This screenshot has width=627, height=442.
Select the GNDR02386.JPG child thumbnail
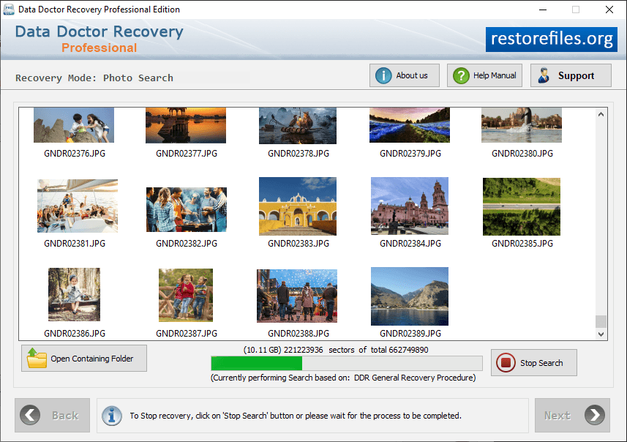75,294
